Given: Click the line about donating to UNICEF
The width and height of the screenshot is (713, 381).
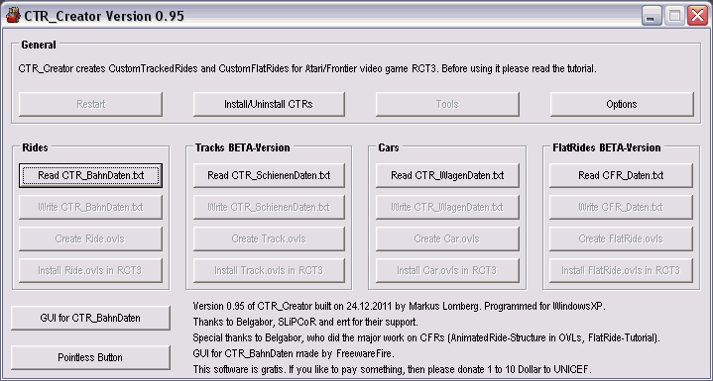Looking at the screenshot, I should point(393,369).
